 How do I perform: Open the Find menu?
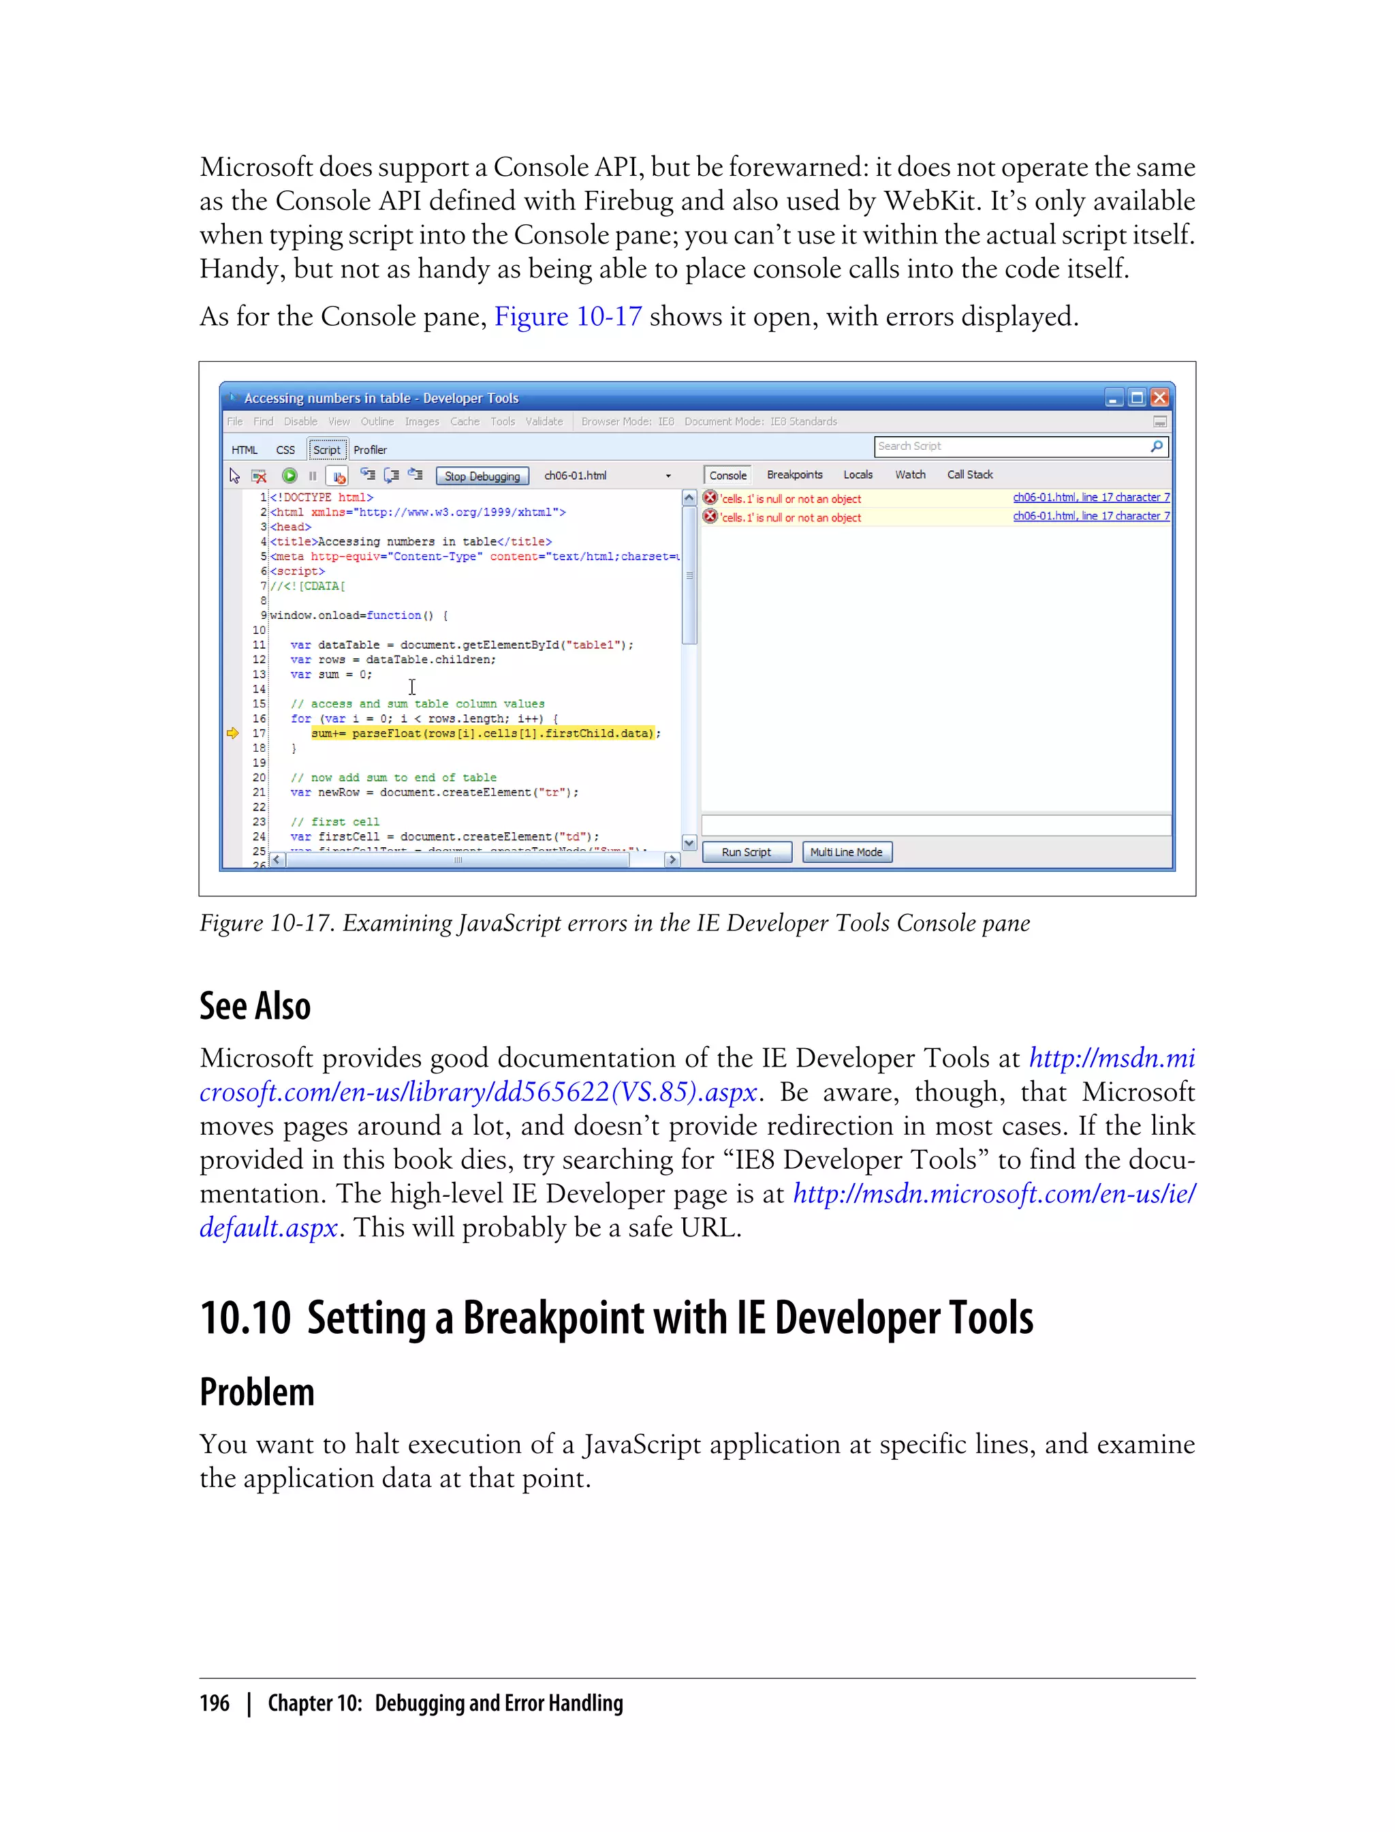coord(263,421)
